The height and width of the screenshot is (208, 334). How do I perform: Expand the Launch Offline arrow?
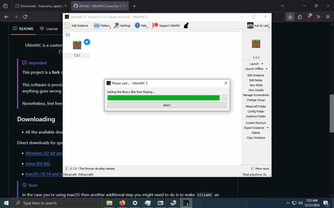coord(267,69)
